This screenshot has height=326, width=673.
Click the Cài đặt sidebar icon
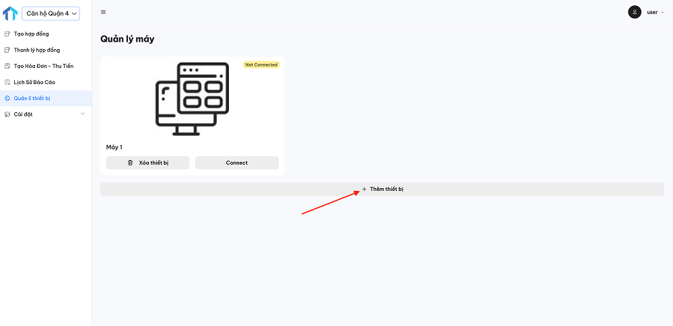point(7,114)
